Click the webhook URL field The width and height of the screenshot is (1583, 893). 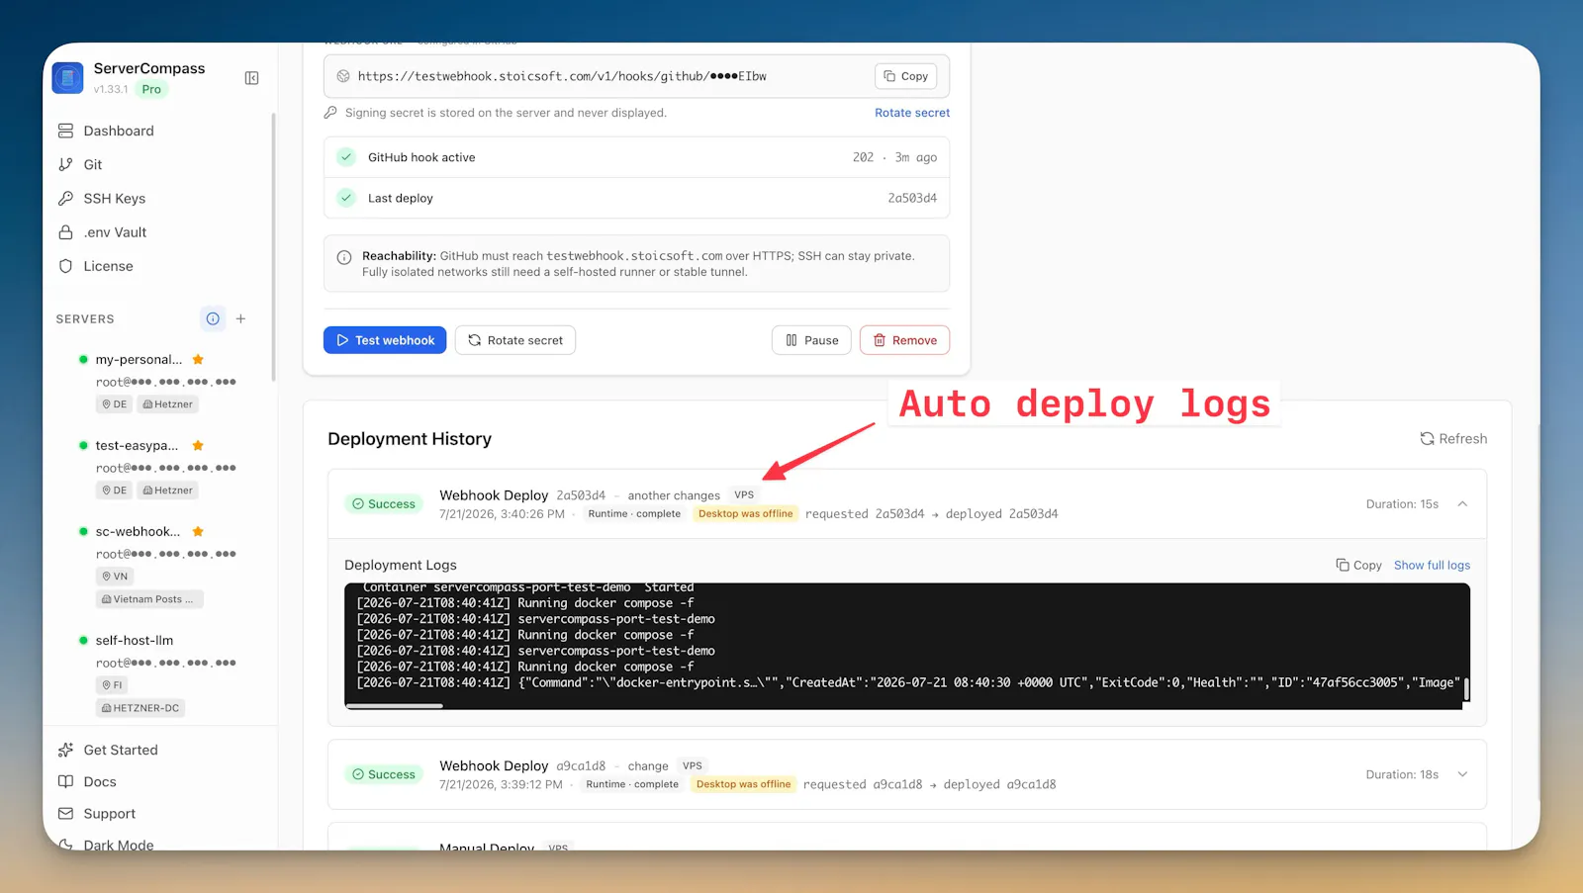tap(636, 76)
